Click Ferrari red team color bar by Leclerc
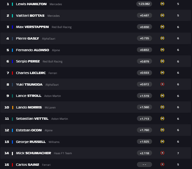192x169 pixels. point(12,73)
